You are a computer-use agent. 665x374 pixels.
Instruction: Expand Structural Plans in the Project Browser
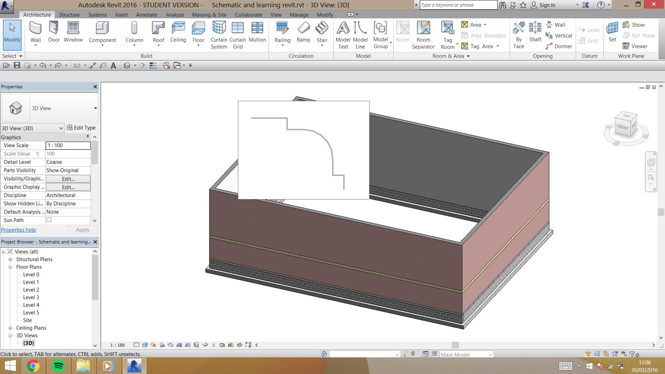click(x=11, y=259)
